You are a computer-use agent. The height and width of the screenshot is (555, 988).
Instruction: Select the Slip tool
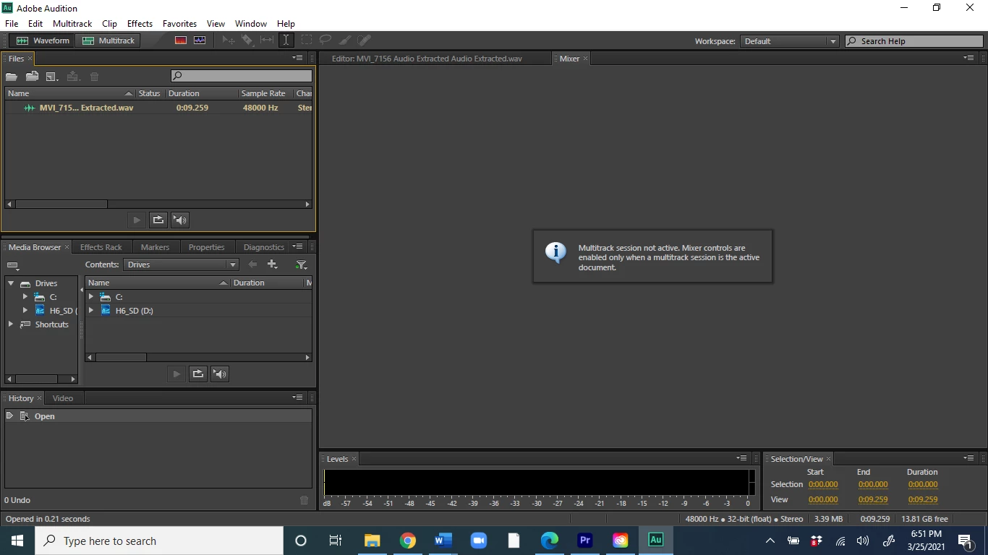pyautogui.click(x=267, y=40)
